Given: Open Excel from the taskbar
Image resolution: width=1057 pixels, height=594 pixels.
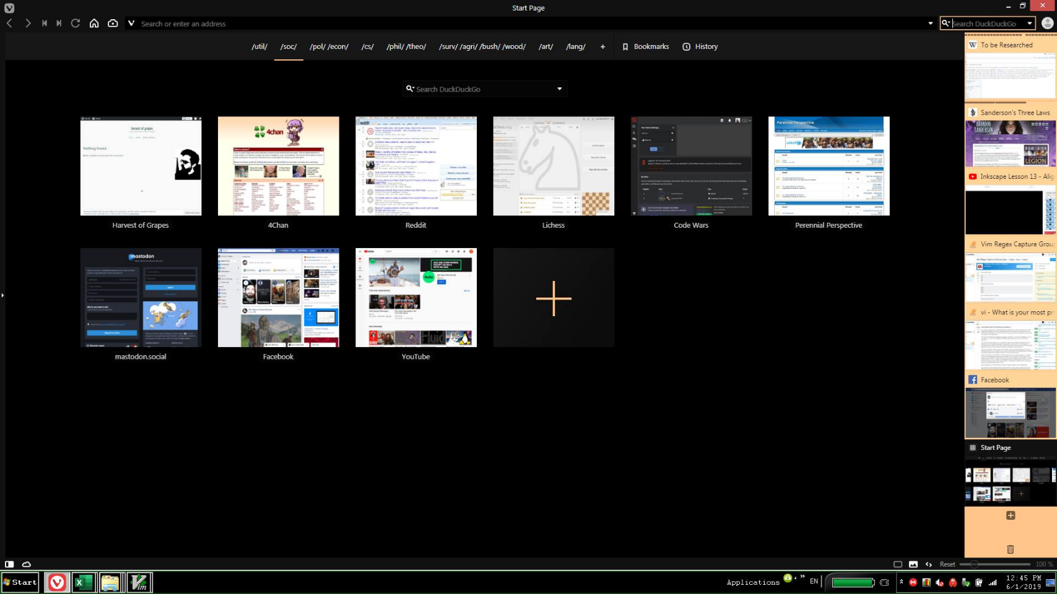Looking at the screenshot, I should pyautogui.click(x=84, y=582).
